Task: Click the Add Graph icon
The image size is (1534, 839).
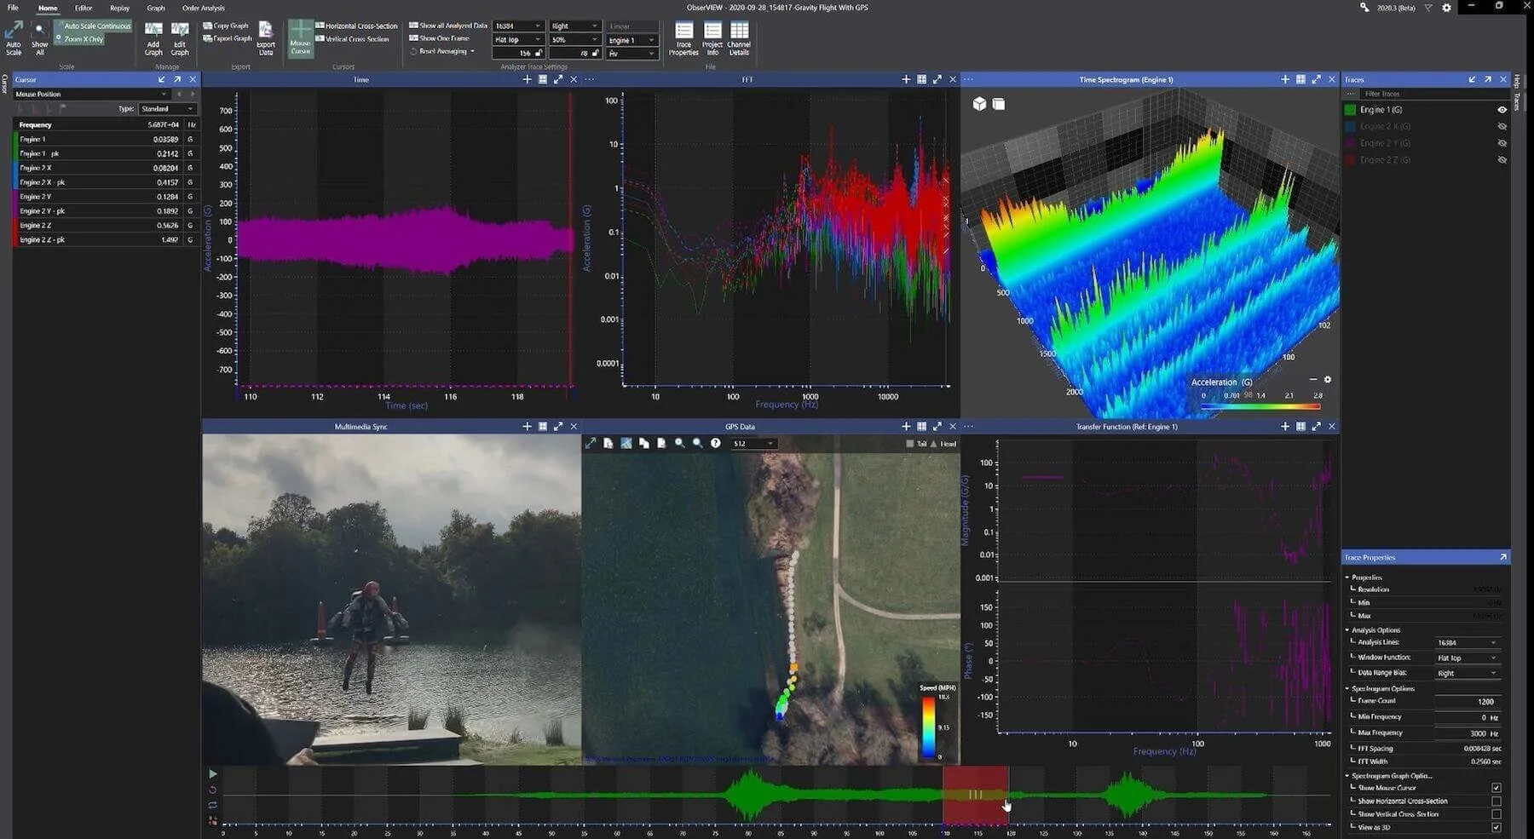Action: click(x=153, y=38)
